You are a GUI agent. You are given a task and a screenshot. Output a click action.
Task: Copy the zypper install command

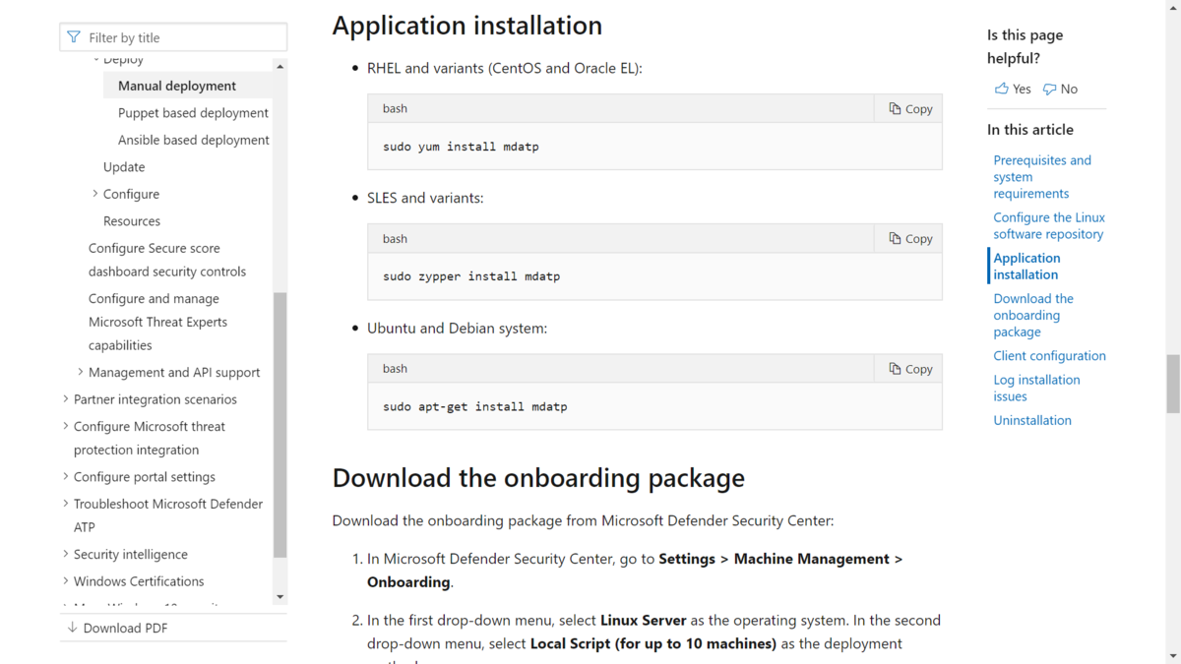909,238
